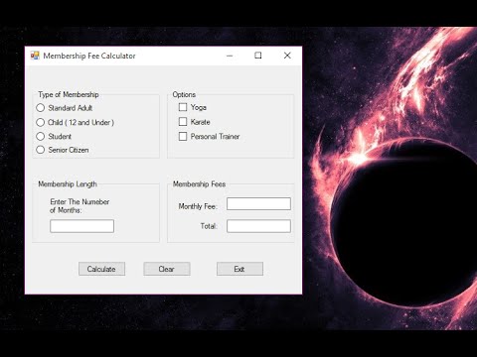Screen dimensions: 477x357
Task: Click the Total fee text box
Action: pos(258,226)
